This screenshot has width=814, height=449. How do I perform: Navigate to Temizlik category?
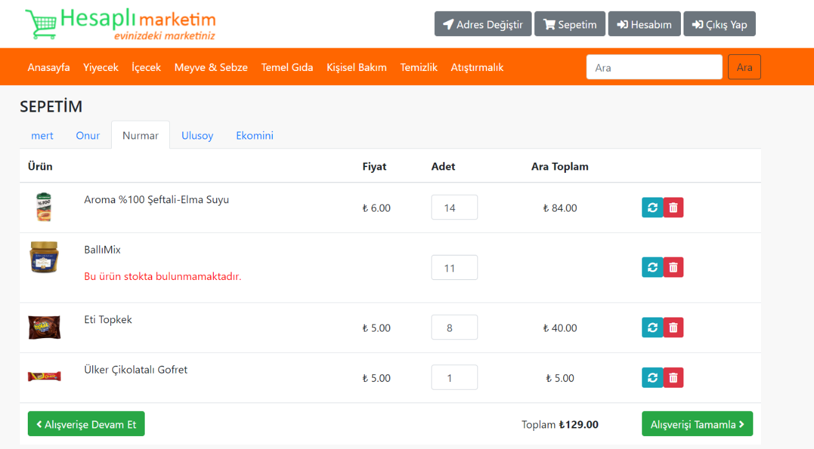click(419, 66)
